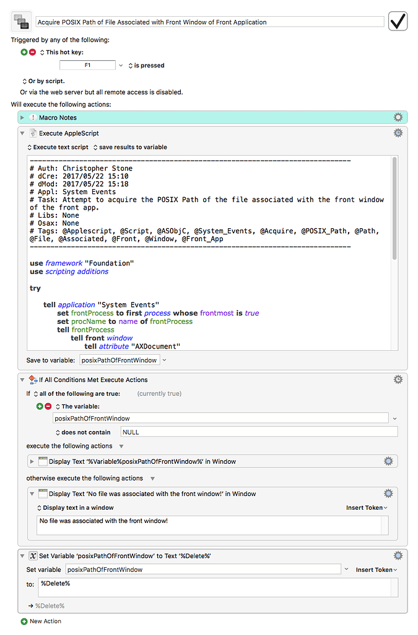This screenshot has height=635, width=418.
Task: Collapse the If All Conditions Met action
Action: click(x=22, y=380)
